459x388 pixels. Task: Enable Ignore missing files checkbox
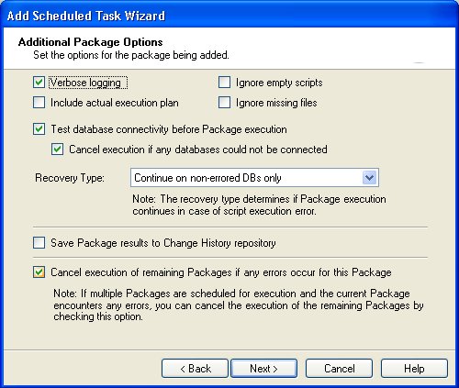pyautogui.click(x=224, y=103)
